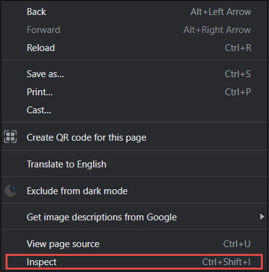Click the QR code icon
The width and height of the screenshot is (269, 272).
coord(10,137)
